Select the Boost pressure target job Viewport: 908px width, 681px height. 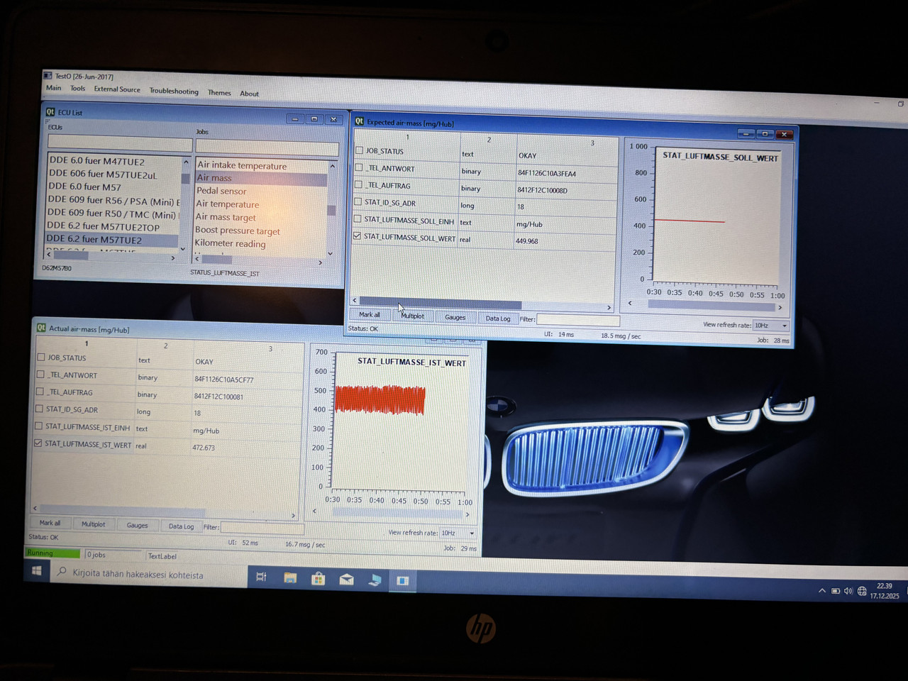238,231
